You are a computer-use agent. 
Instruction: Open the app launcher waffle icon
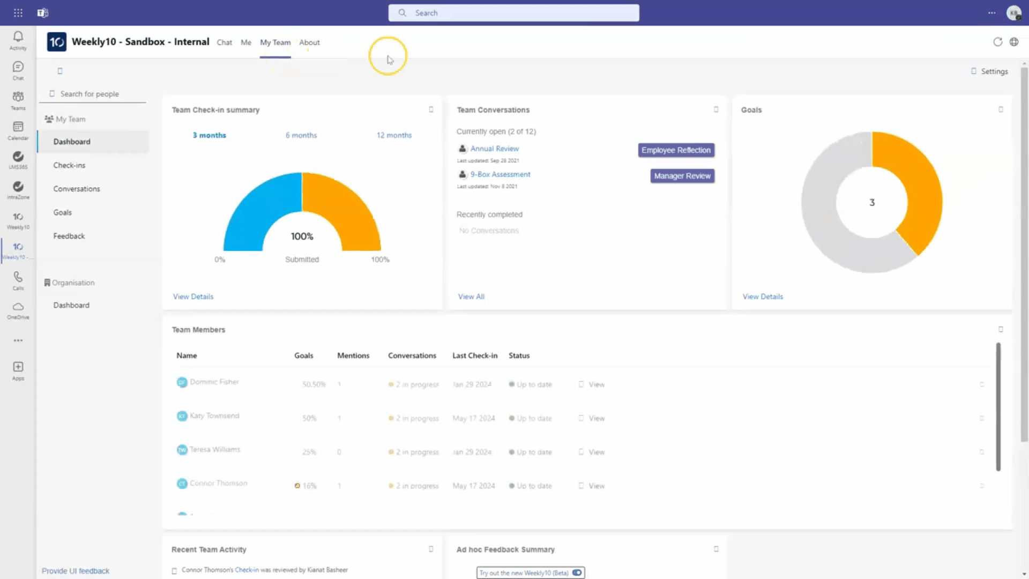[x=18, y=13]
